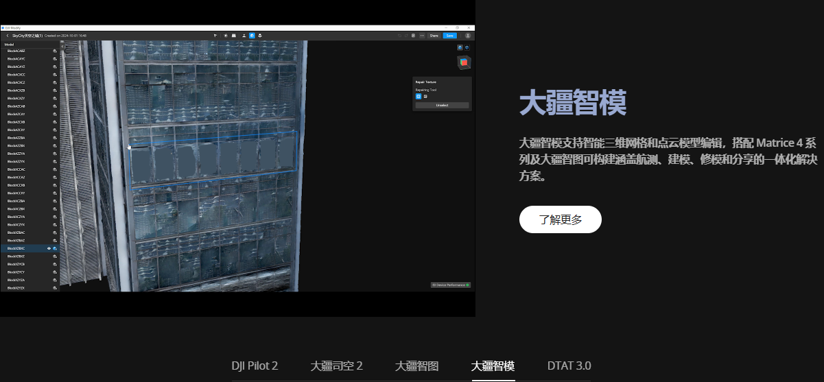
Task: Switch to the DTAT 3.0 tab
Action: (x=569, y=366)
